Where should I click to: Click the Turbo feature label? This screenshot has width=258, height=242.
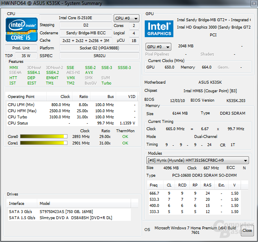pos(106,83)
